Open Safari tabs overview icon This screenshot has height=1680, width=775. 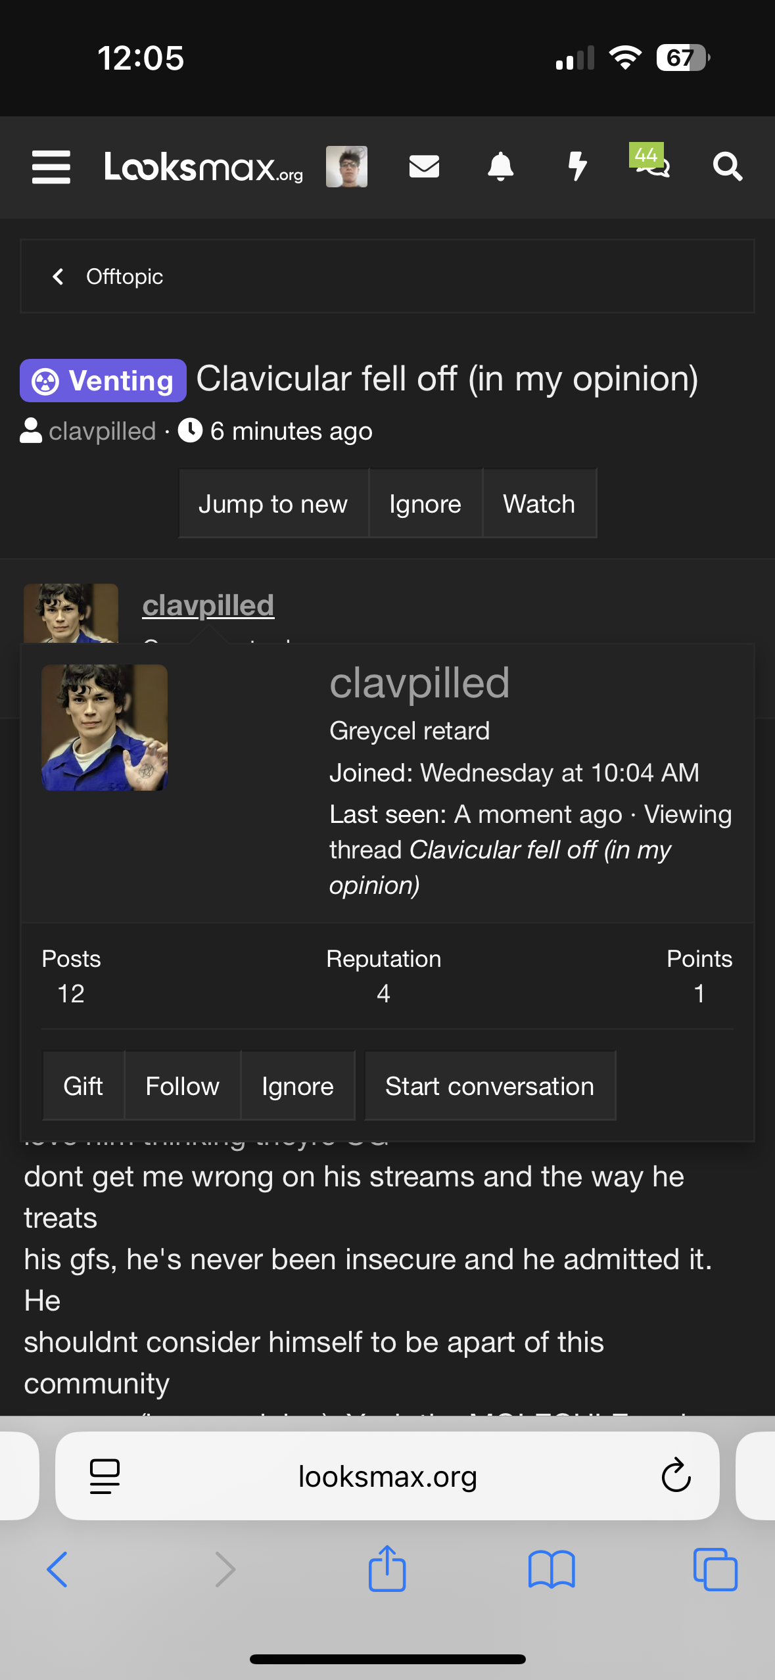[x=715, y=1569]
